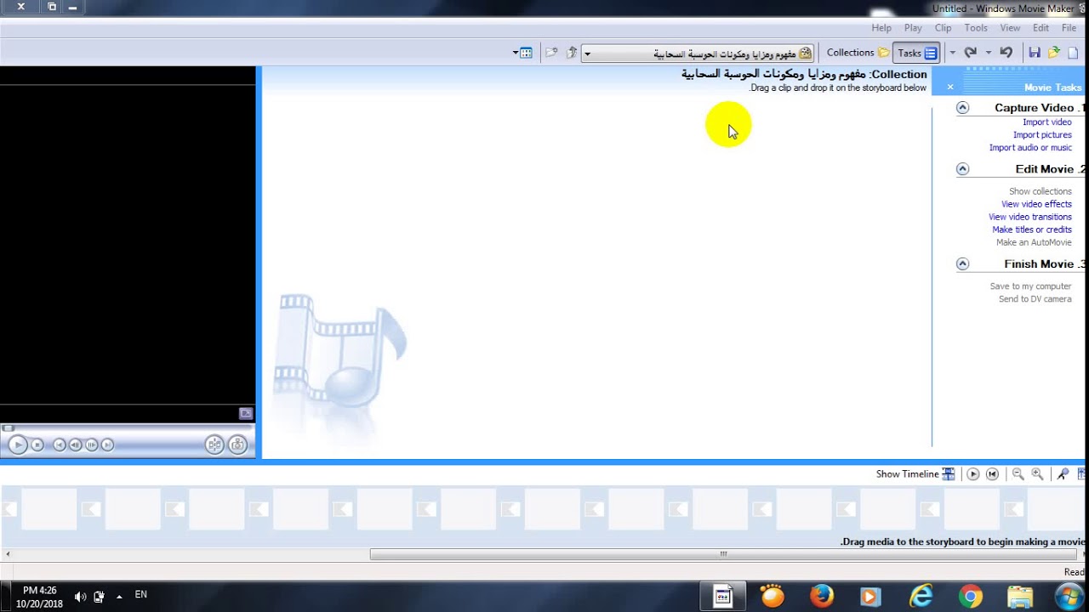Click the new collection folder icon
The width and height of the screenshot is (1089, 612).
coord(551,53)
